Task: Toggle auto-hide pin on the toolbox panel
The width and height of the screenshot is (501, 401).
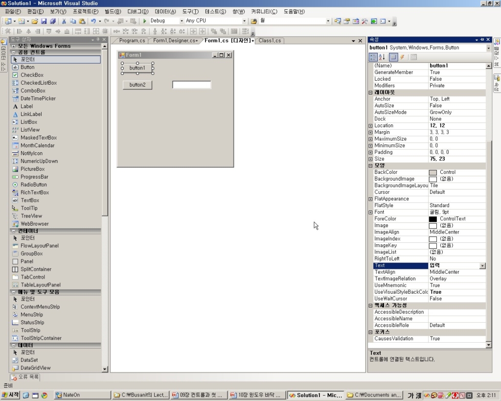Action: click(x=98, y=39)
